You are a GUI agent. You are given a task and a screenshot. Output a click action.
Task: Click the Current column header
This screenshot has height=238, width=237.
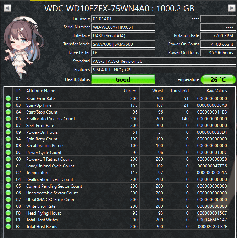(x=127, y=91)
